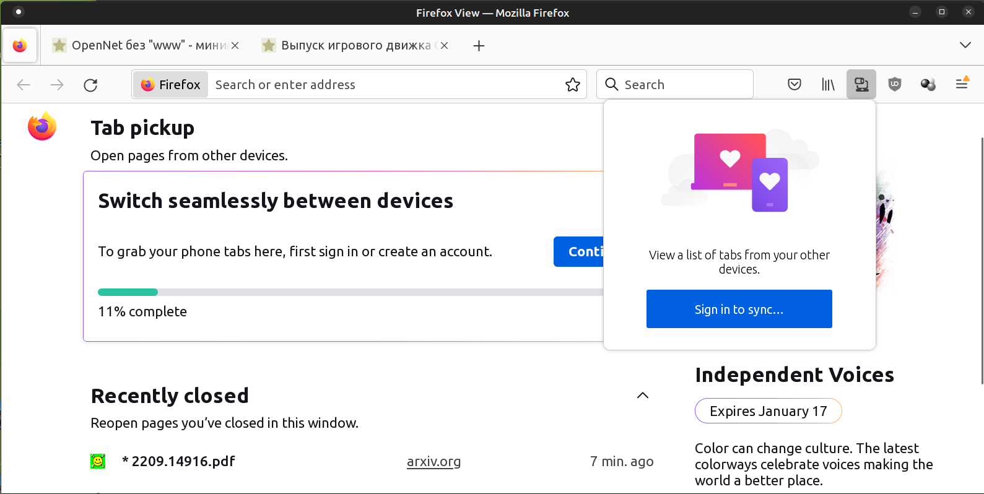Viewport: 984px width, 494px height.
Task: Click the go back arrow
Action: [24, 85]
